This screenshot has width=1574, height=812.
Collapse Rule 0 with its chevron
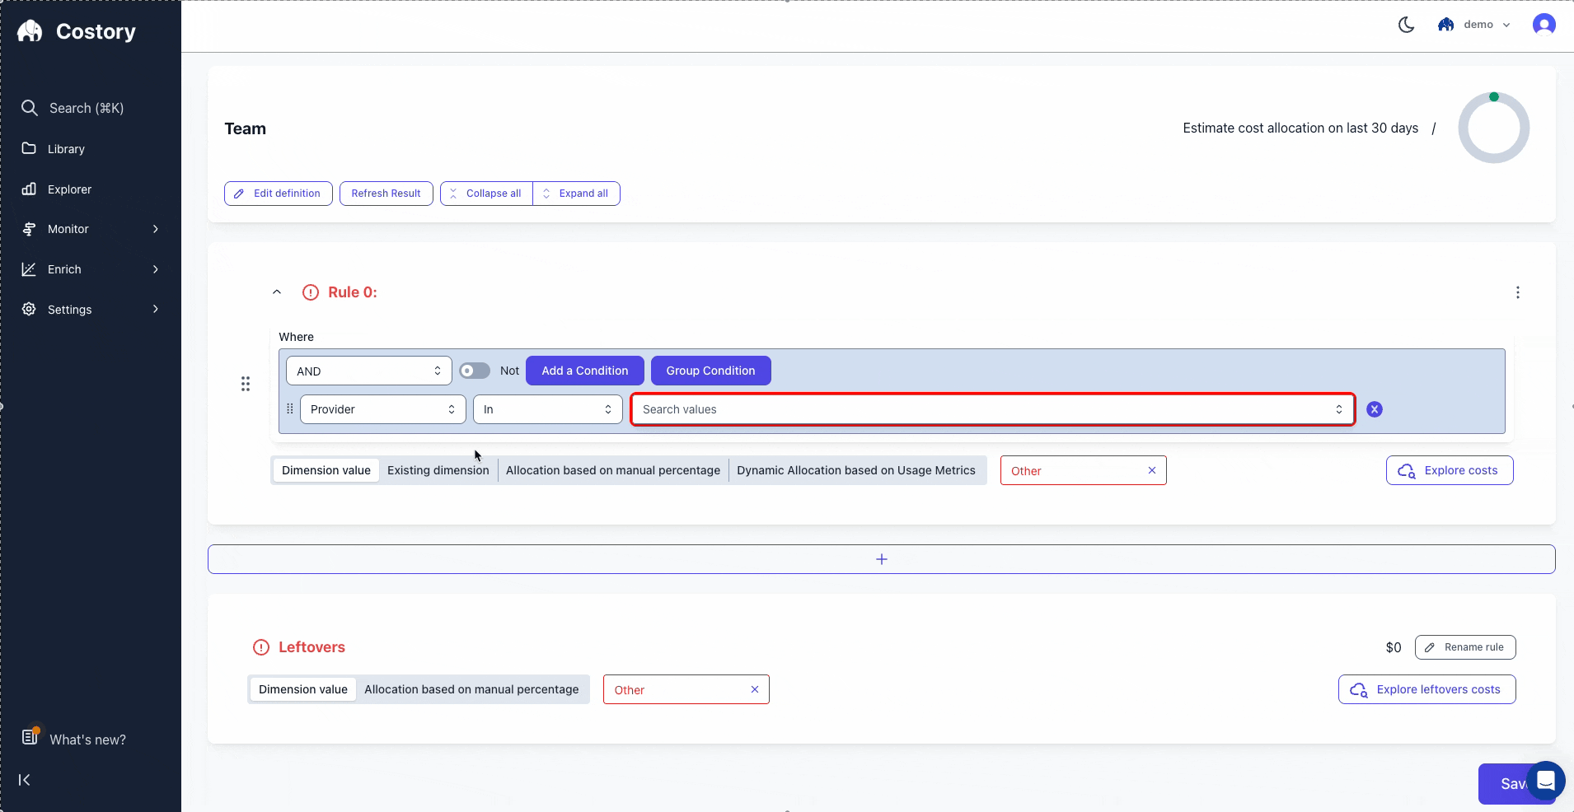(x=277, y=292)
